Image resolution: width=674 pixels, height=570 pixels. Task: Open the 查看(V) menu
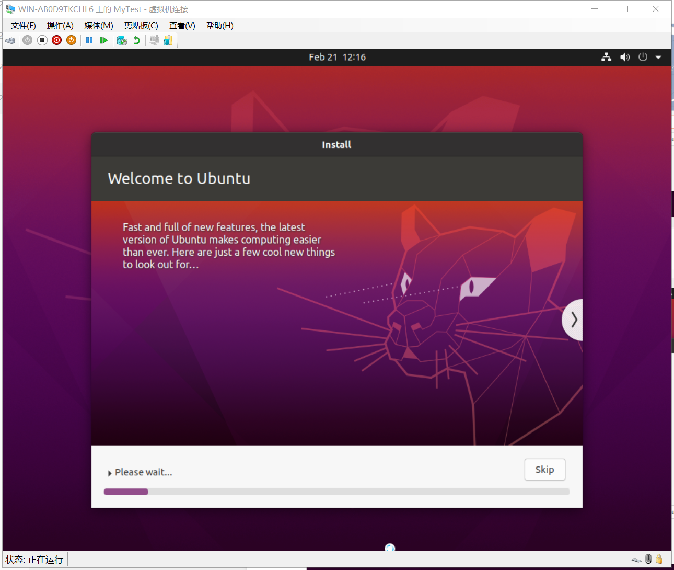pos(182,26)
